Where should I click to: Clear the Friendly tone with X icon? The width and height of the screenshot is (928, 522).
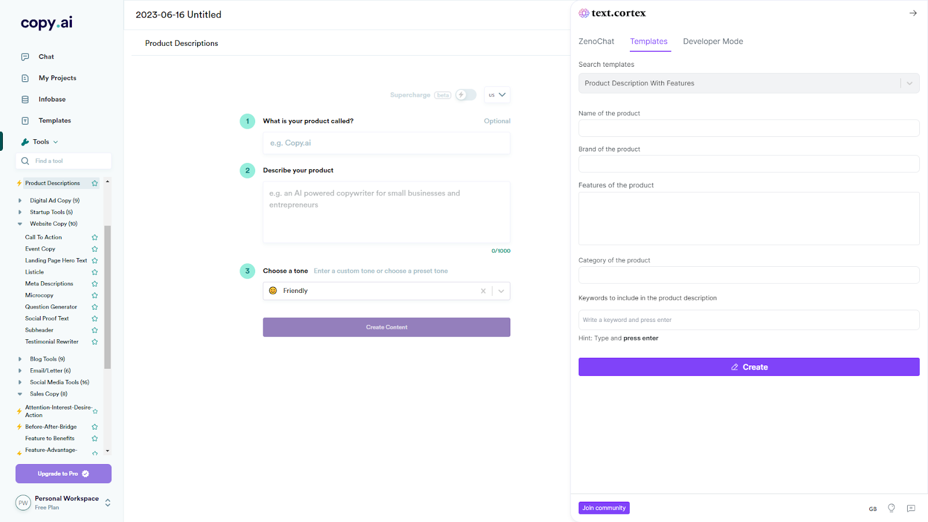pyautogui.click(x=483, y=291)
